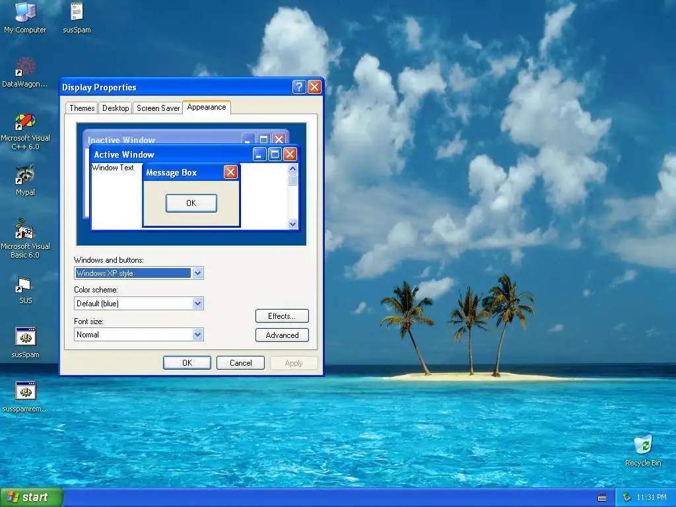676x507 pixels.
Task: Open the My Computer desktop icon
Action: (25, 17)
